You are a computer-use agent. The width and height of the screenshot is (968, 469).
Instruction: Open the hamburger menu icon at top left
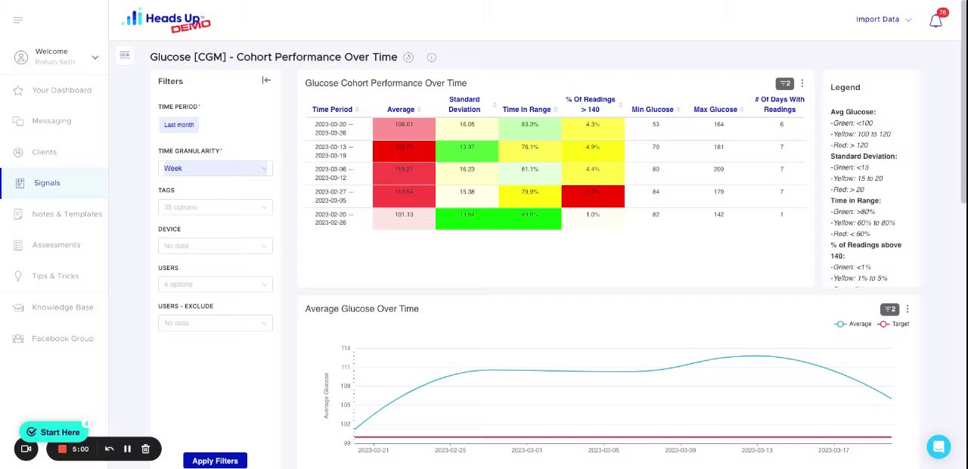click(18, 20)
